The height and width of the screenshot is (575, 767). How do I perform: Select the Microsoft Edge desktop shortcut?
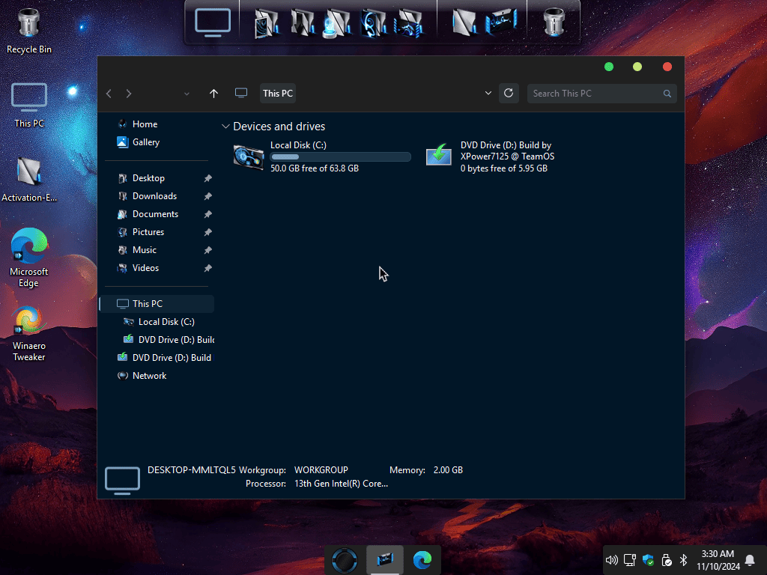29,258
